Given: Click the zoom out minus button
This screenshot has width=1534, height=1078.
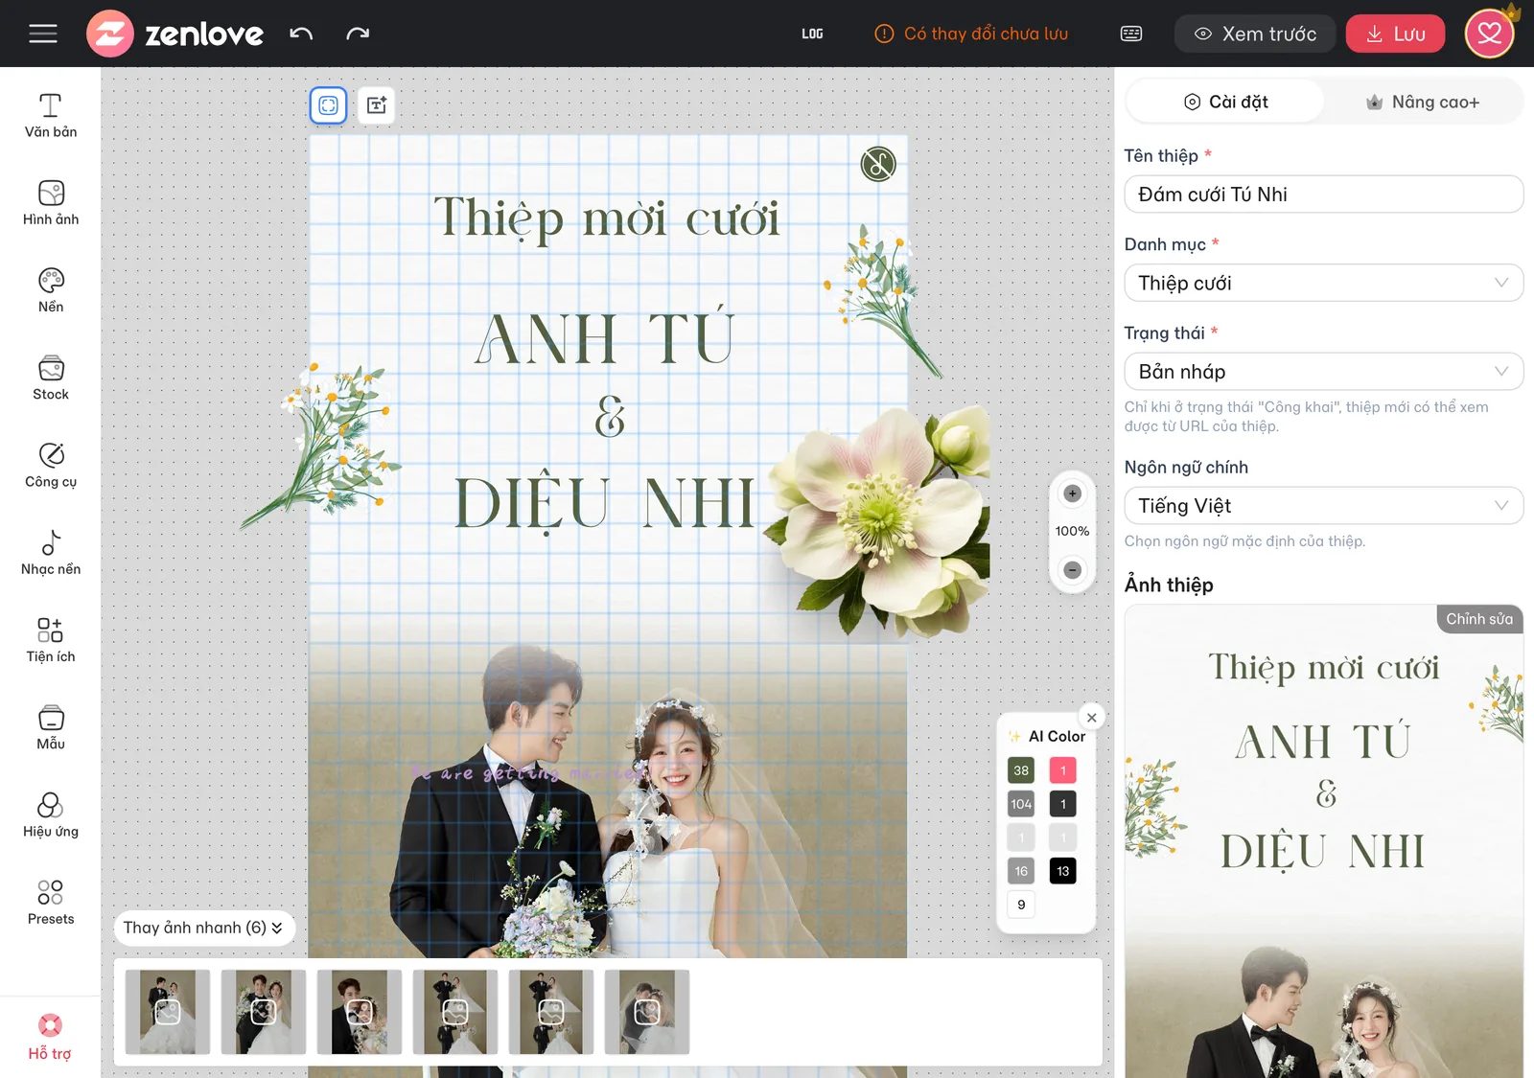Looking at the screenshot, I should 1072,570.
